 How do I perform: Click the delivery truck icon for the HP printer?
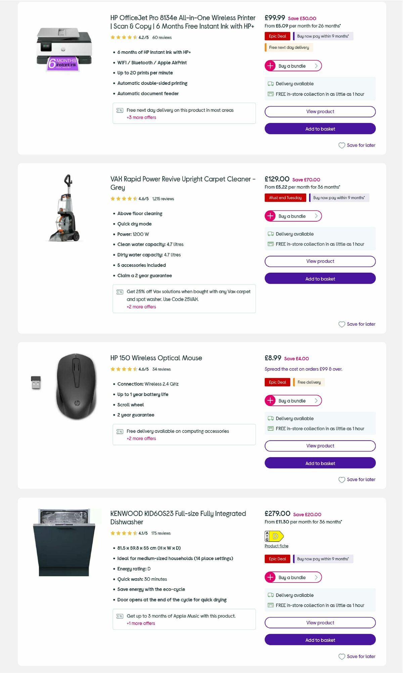coord(270,84)
